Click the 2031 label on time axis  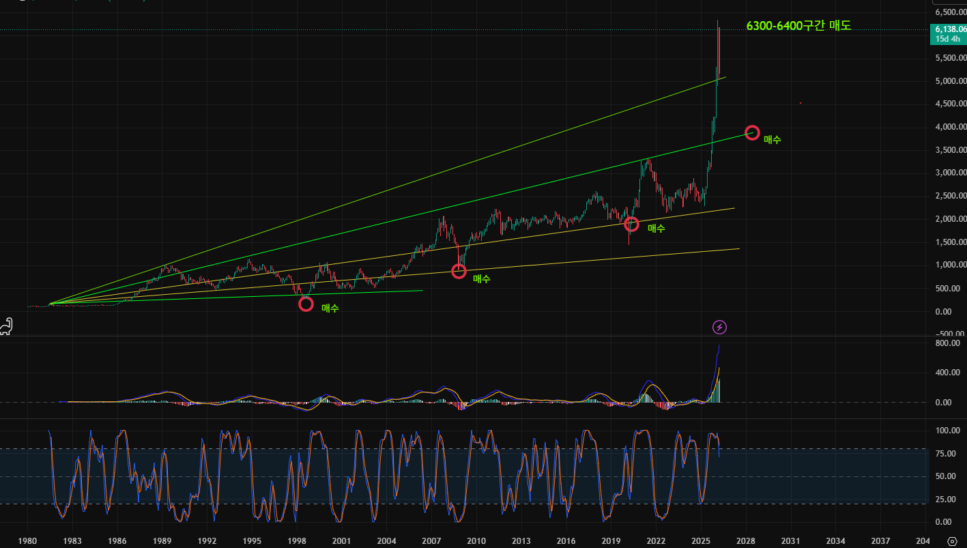(790, 540)
